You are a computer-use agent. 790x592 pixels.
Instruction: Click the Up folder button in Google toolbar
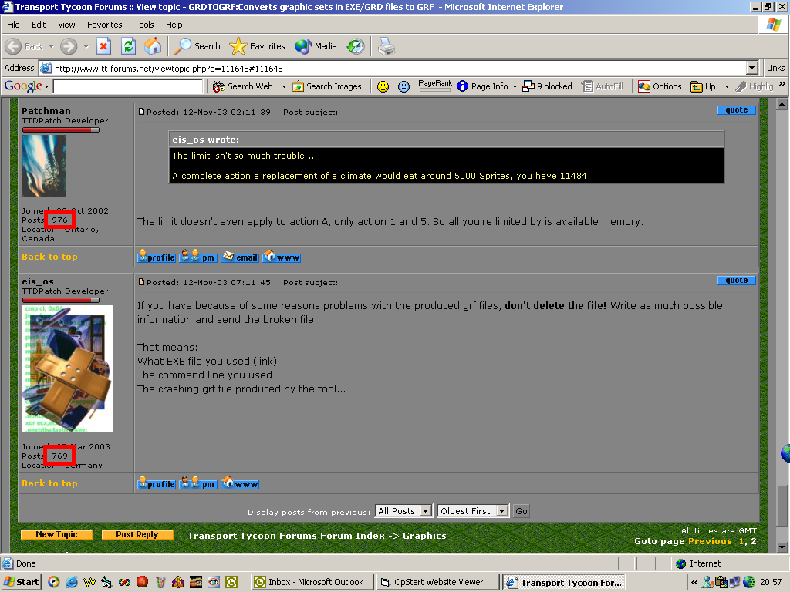704,86
